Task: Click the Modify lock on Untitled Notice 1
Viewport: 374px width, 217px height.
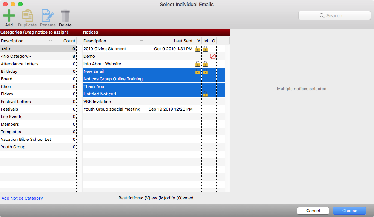Action: [205, 94]
